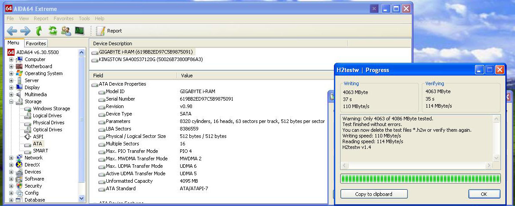The width and height of the screenshot is (515, 206).
Task: Click the green Up arrow toolbar icon
Action: click(39, 31)
